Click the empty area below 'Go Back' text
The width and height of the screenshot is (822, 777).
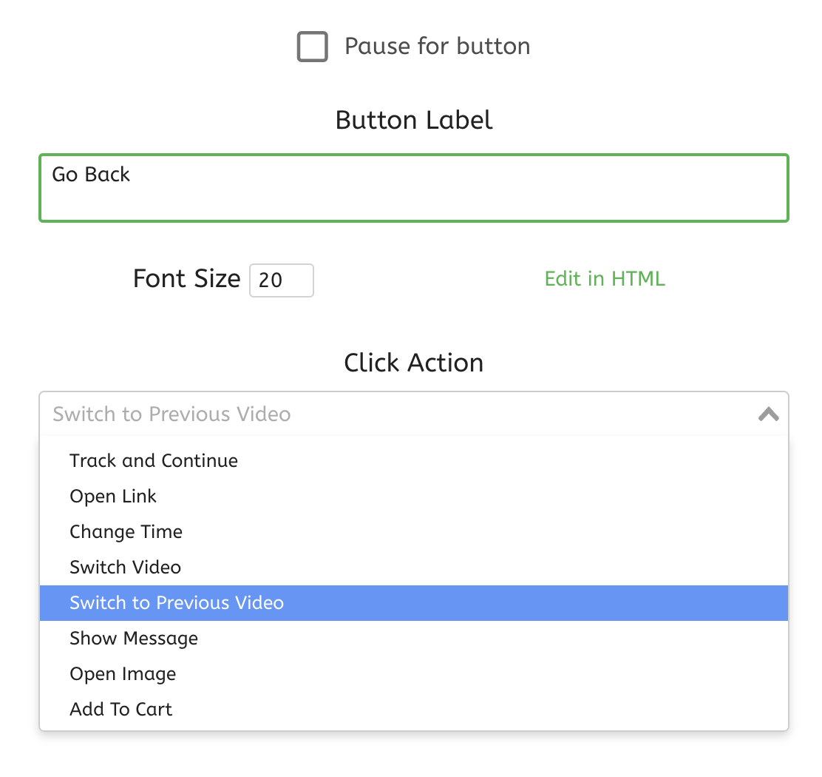coord(414,203)
